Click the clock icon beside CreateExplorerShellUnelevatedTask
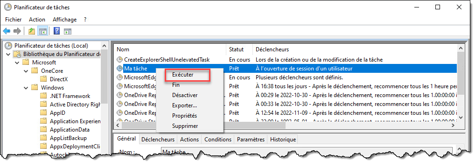 pyautogui.click(x=120, y=60)
